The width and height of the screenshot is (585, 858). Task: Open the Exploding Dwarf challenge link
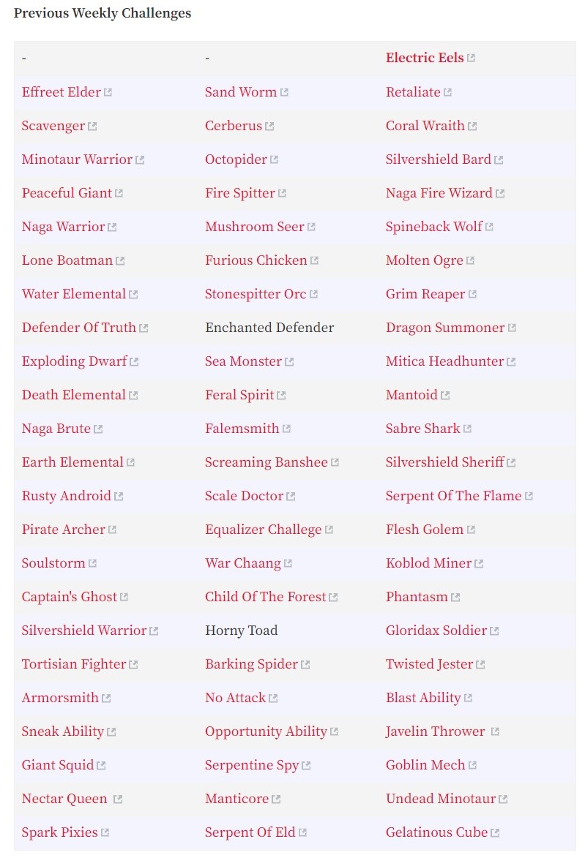point(75,361)
